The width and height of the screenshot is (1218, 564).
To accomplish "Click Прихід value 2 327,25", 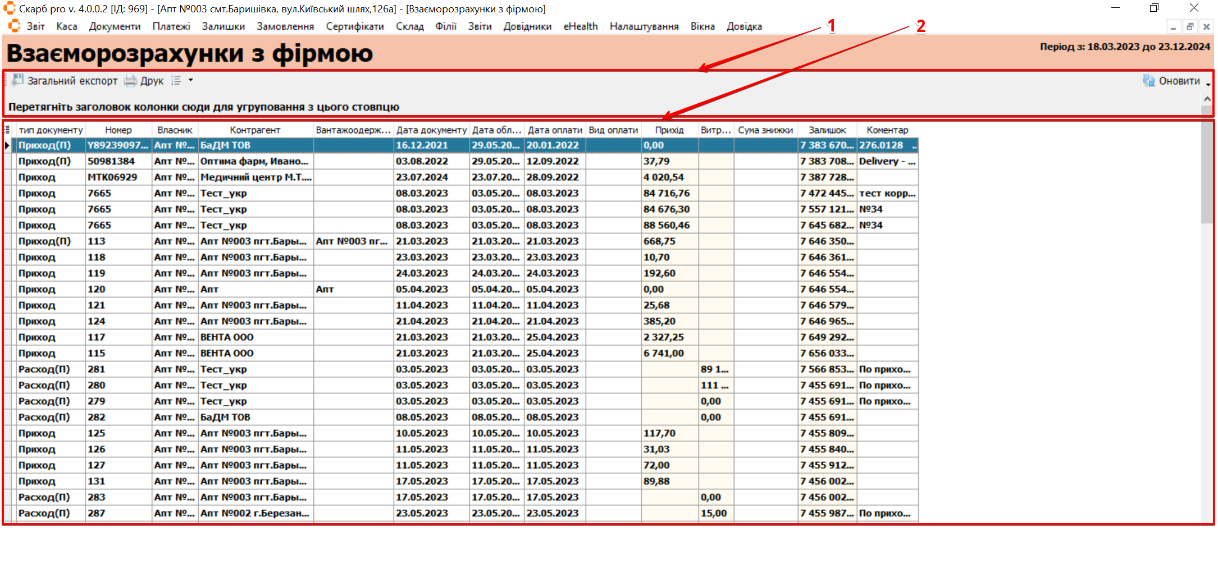I will (x=669, y=337).
